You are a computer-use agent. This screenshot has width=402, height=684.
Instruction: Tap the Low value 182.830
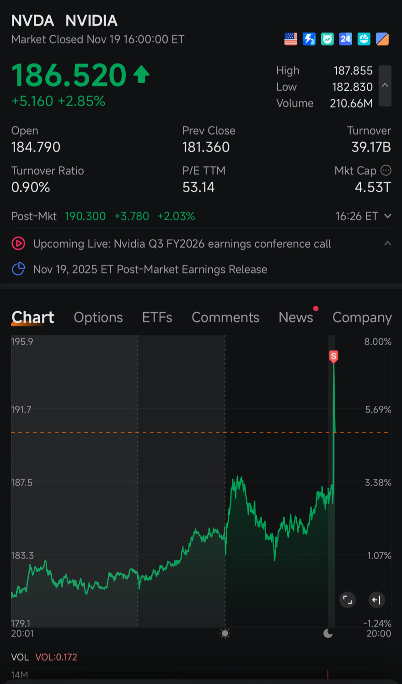[353, 87]
